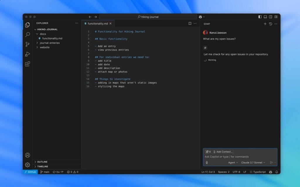Screen dimensions: 300x187
Task: Open the tools selector showing 8
Action: (208, 152)
